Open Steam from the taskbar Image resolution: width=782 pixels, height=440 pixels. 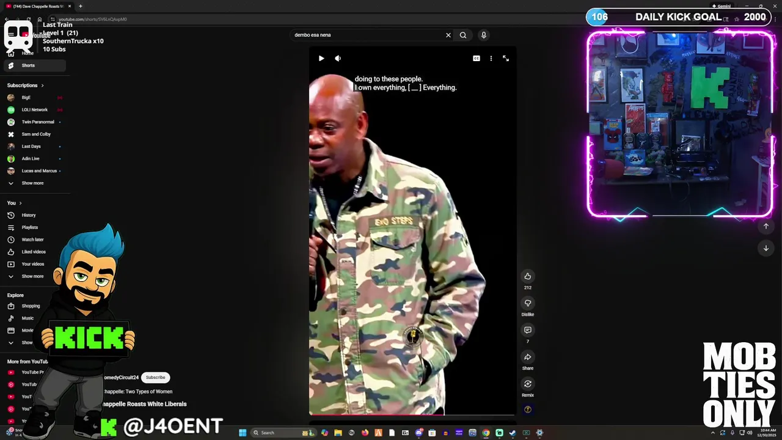pos(513,433)
